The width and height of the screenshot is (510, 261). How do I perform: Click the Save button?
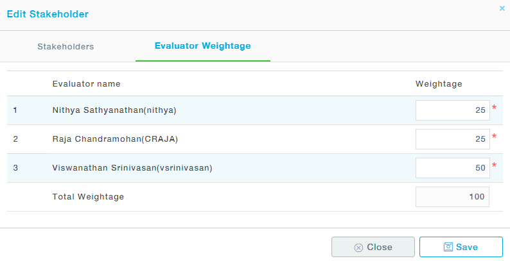tap(461, 247)
